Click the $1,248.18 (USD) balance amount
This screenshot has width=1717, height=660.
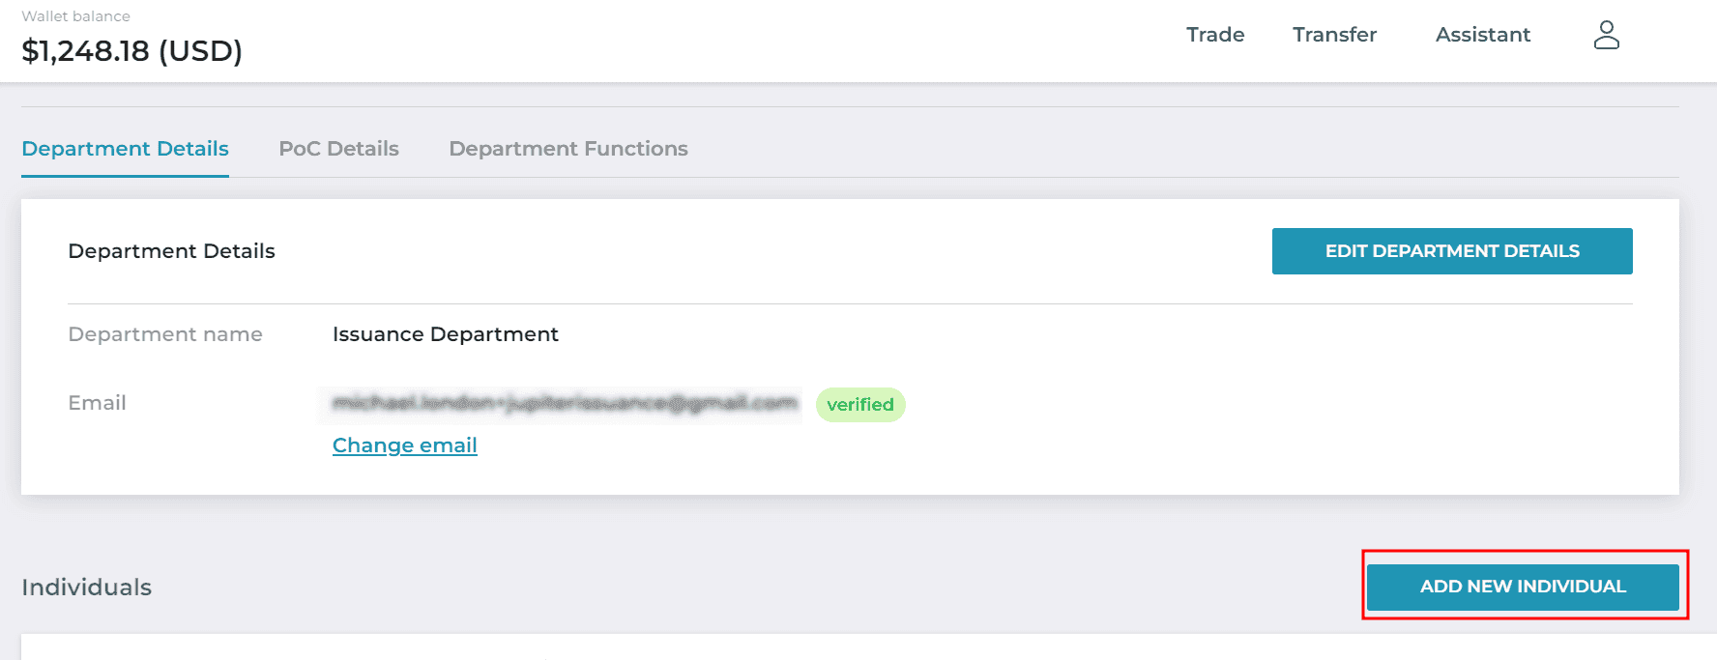point(131,50)
